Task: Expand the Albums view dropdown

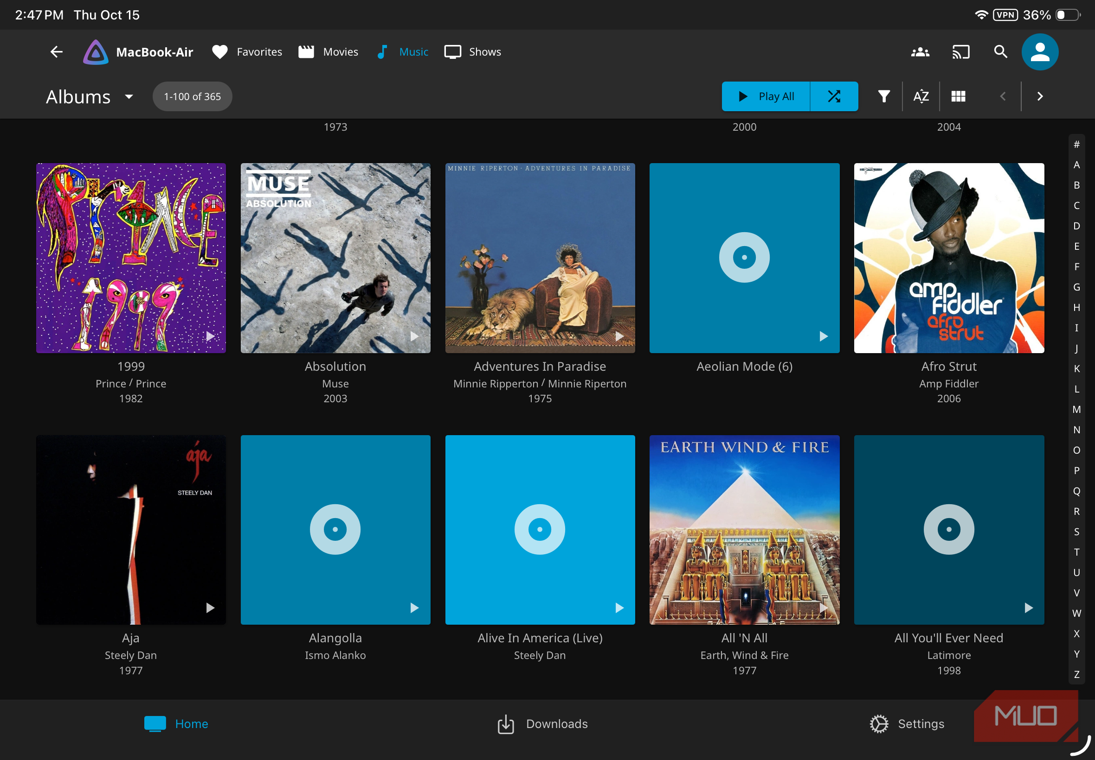Action: [90, 97]
